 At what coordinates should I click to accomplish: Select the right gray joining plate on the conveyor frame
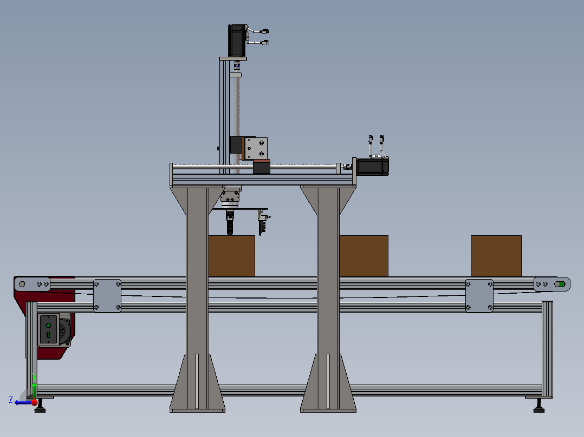pyautogui.click(x=479, y=296)
